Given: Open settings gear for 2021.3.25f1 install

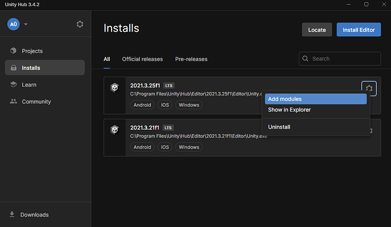Looking at the screenshot, I should [369, 88].
